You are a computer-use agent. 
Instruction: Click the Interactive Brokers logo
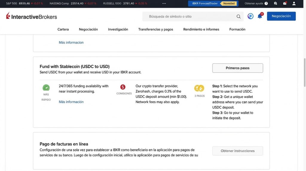coord(32,16)
